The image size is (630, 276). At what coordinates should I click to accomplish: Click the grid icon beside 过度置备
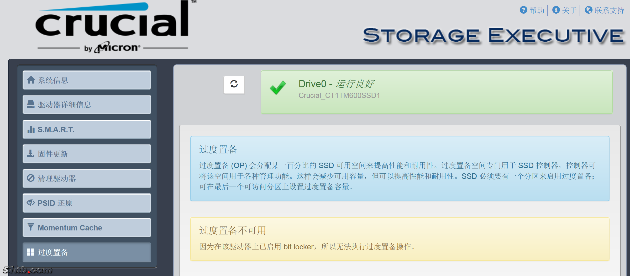pyautogui.click(x=30, y=252)
